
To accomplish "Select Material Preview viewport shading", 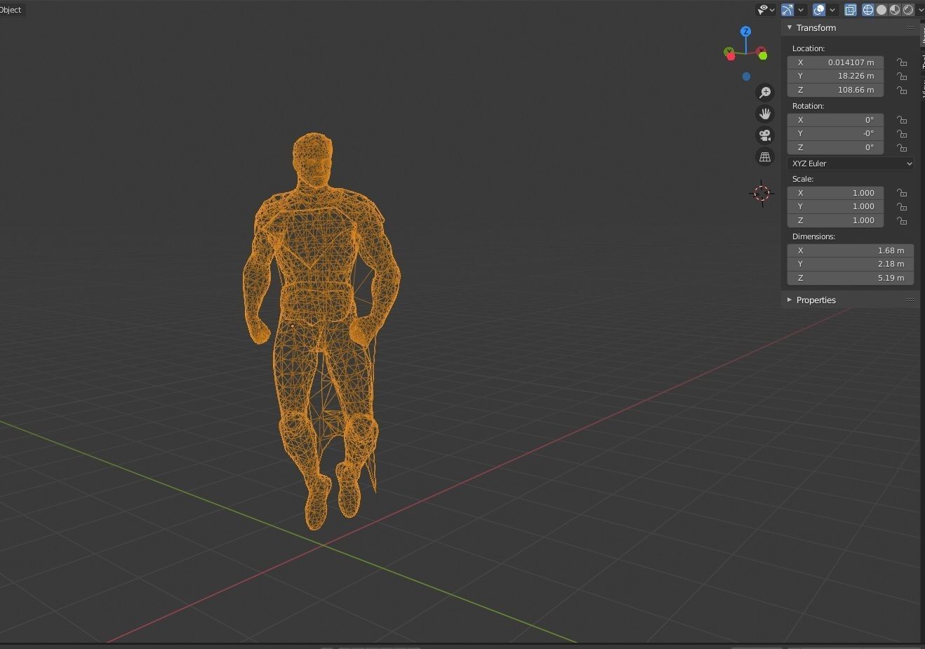I will pyautogui.click(x=895, y=10).
